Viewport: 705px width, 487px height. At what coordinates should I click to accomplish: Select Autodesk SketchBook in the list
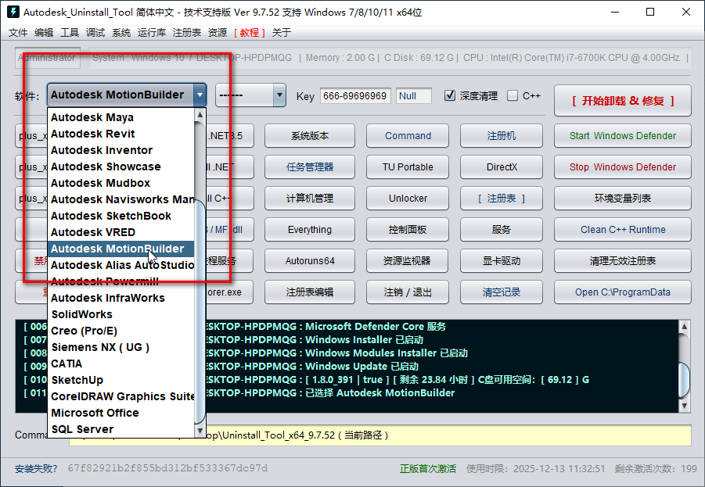pyautogui.click(x=121, y=216)
